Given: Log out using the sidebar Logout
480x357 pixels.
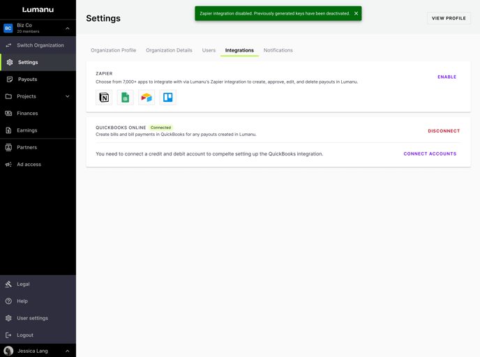Looking at the screenshot, I should click(25, 335).
